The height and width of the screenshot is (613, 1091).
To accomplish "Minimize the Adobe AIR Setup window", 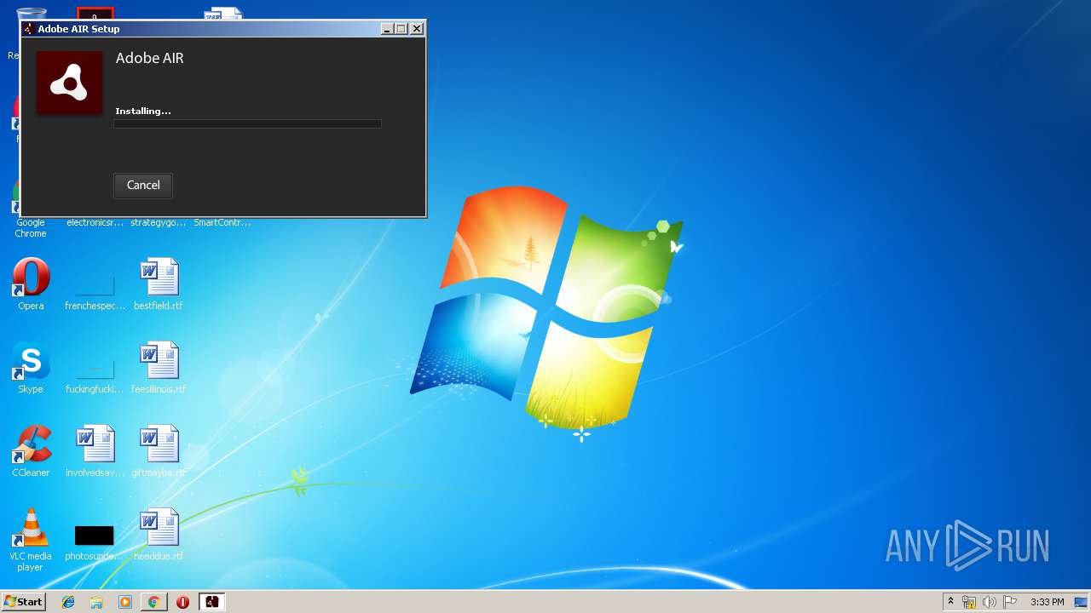I will pos(387,28).
